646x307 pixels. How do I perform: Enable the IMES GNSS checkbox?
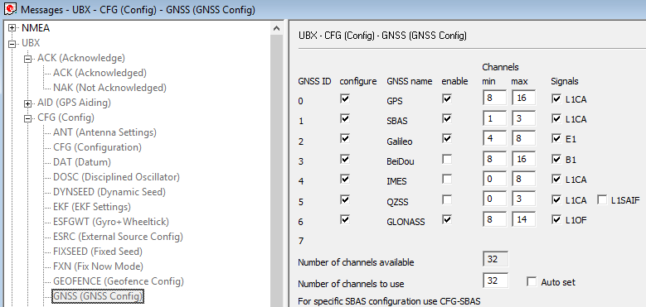coord(447,180)
